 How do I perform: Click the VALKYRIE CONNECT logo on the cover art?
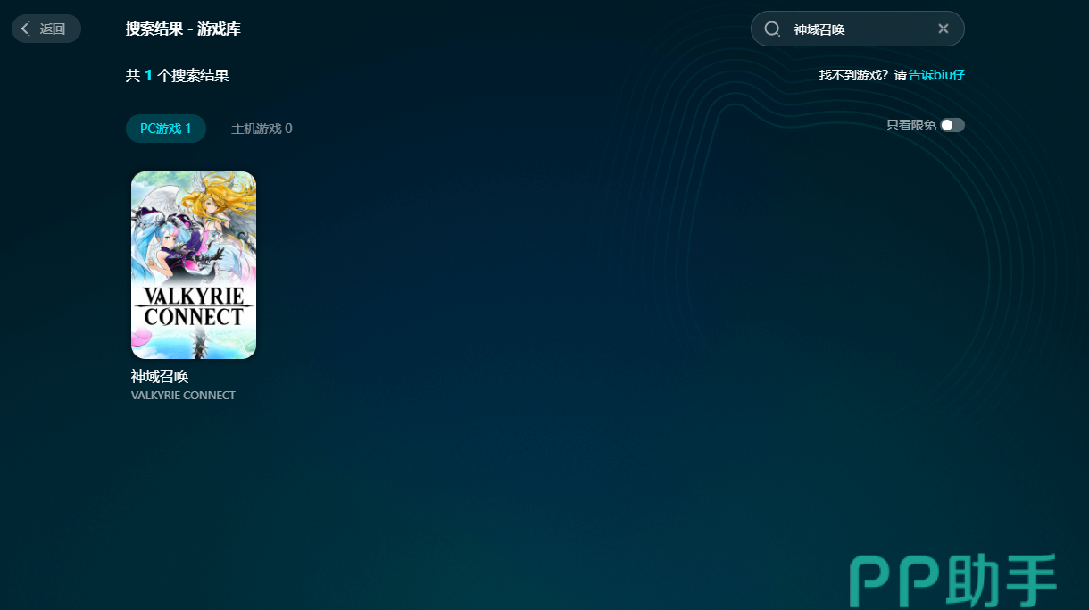tap(194, 306)
